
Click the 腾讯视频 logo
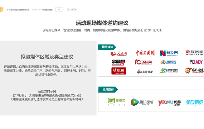(x=142, y=102)
